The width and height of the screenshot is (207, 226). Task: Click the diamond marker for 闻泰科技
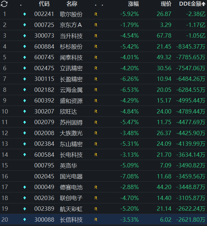[25, 57]
